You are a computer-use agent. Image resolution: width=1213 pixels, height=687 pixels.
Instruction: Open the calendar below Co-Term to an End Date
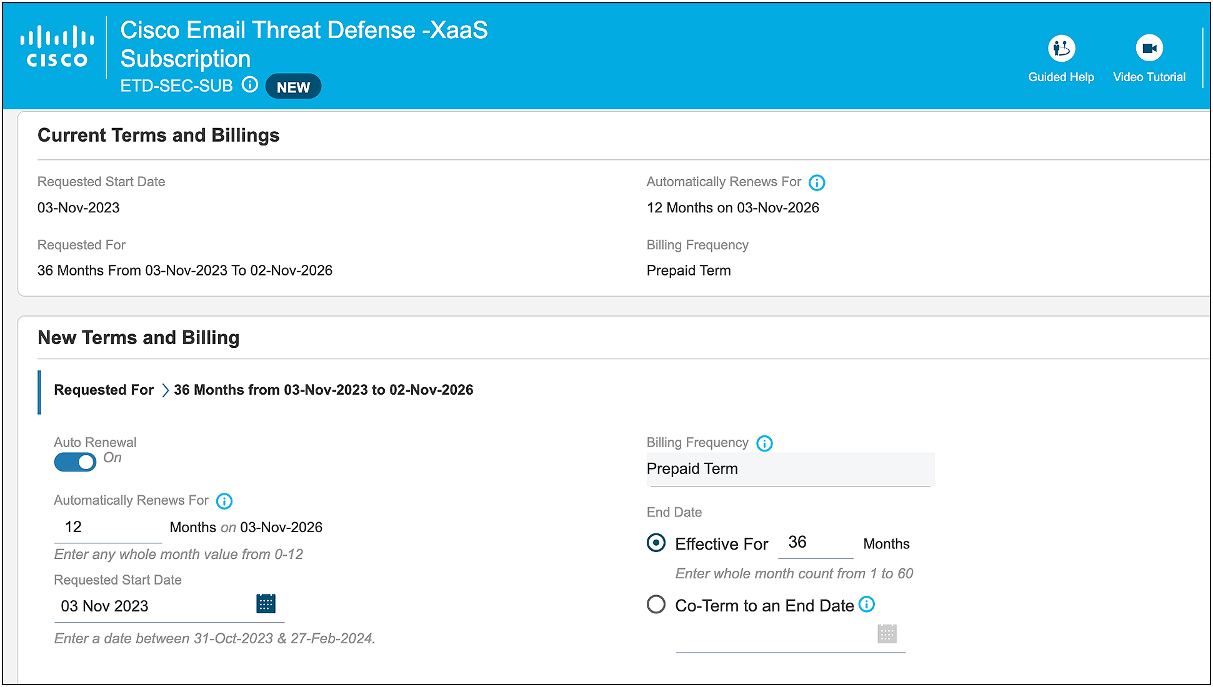[x=887, y=634]
